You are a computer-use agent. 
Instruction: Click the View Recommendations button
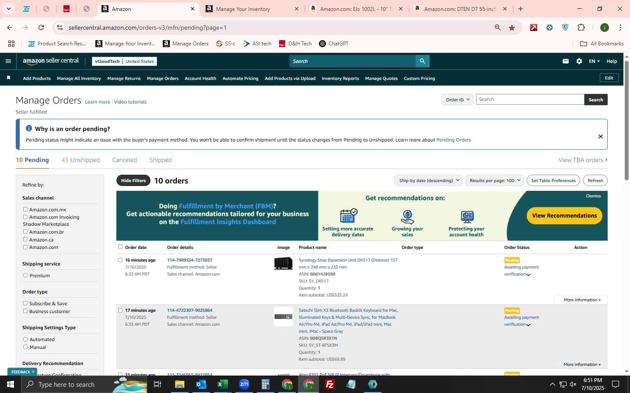tap(564, 216)
